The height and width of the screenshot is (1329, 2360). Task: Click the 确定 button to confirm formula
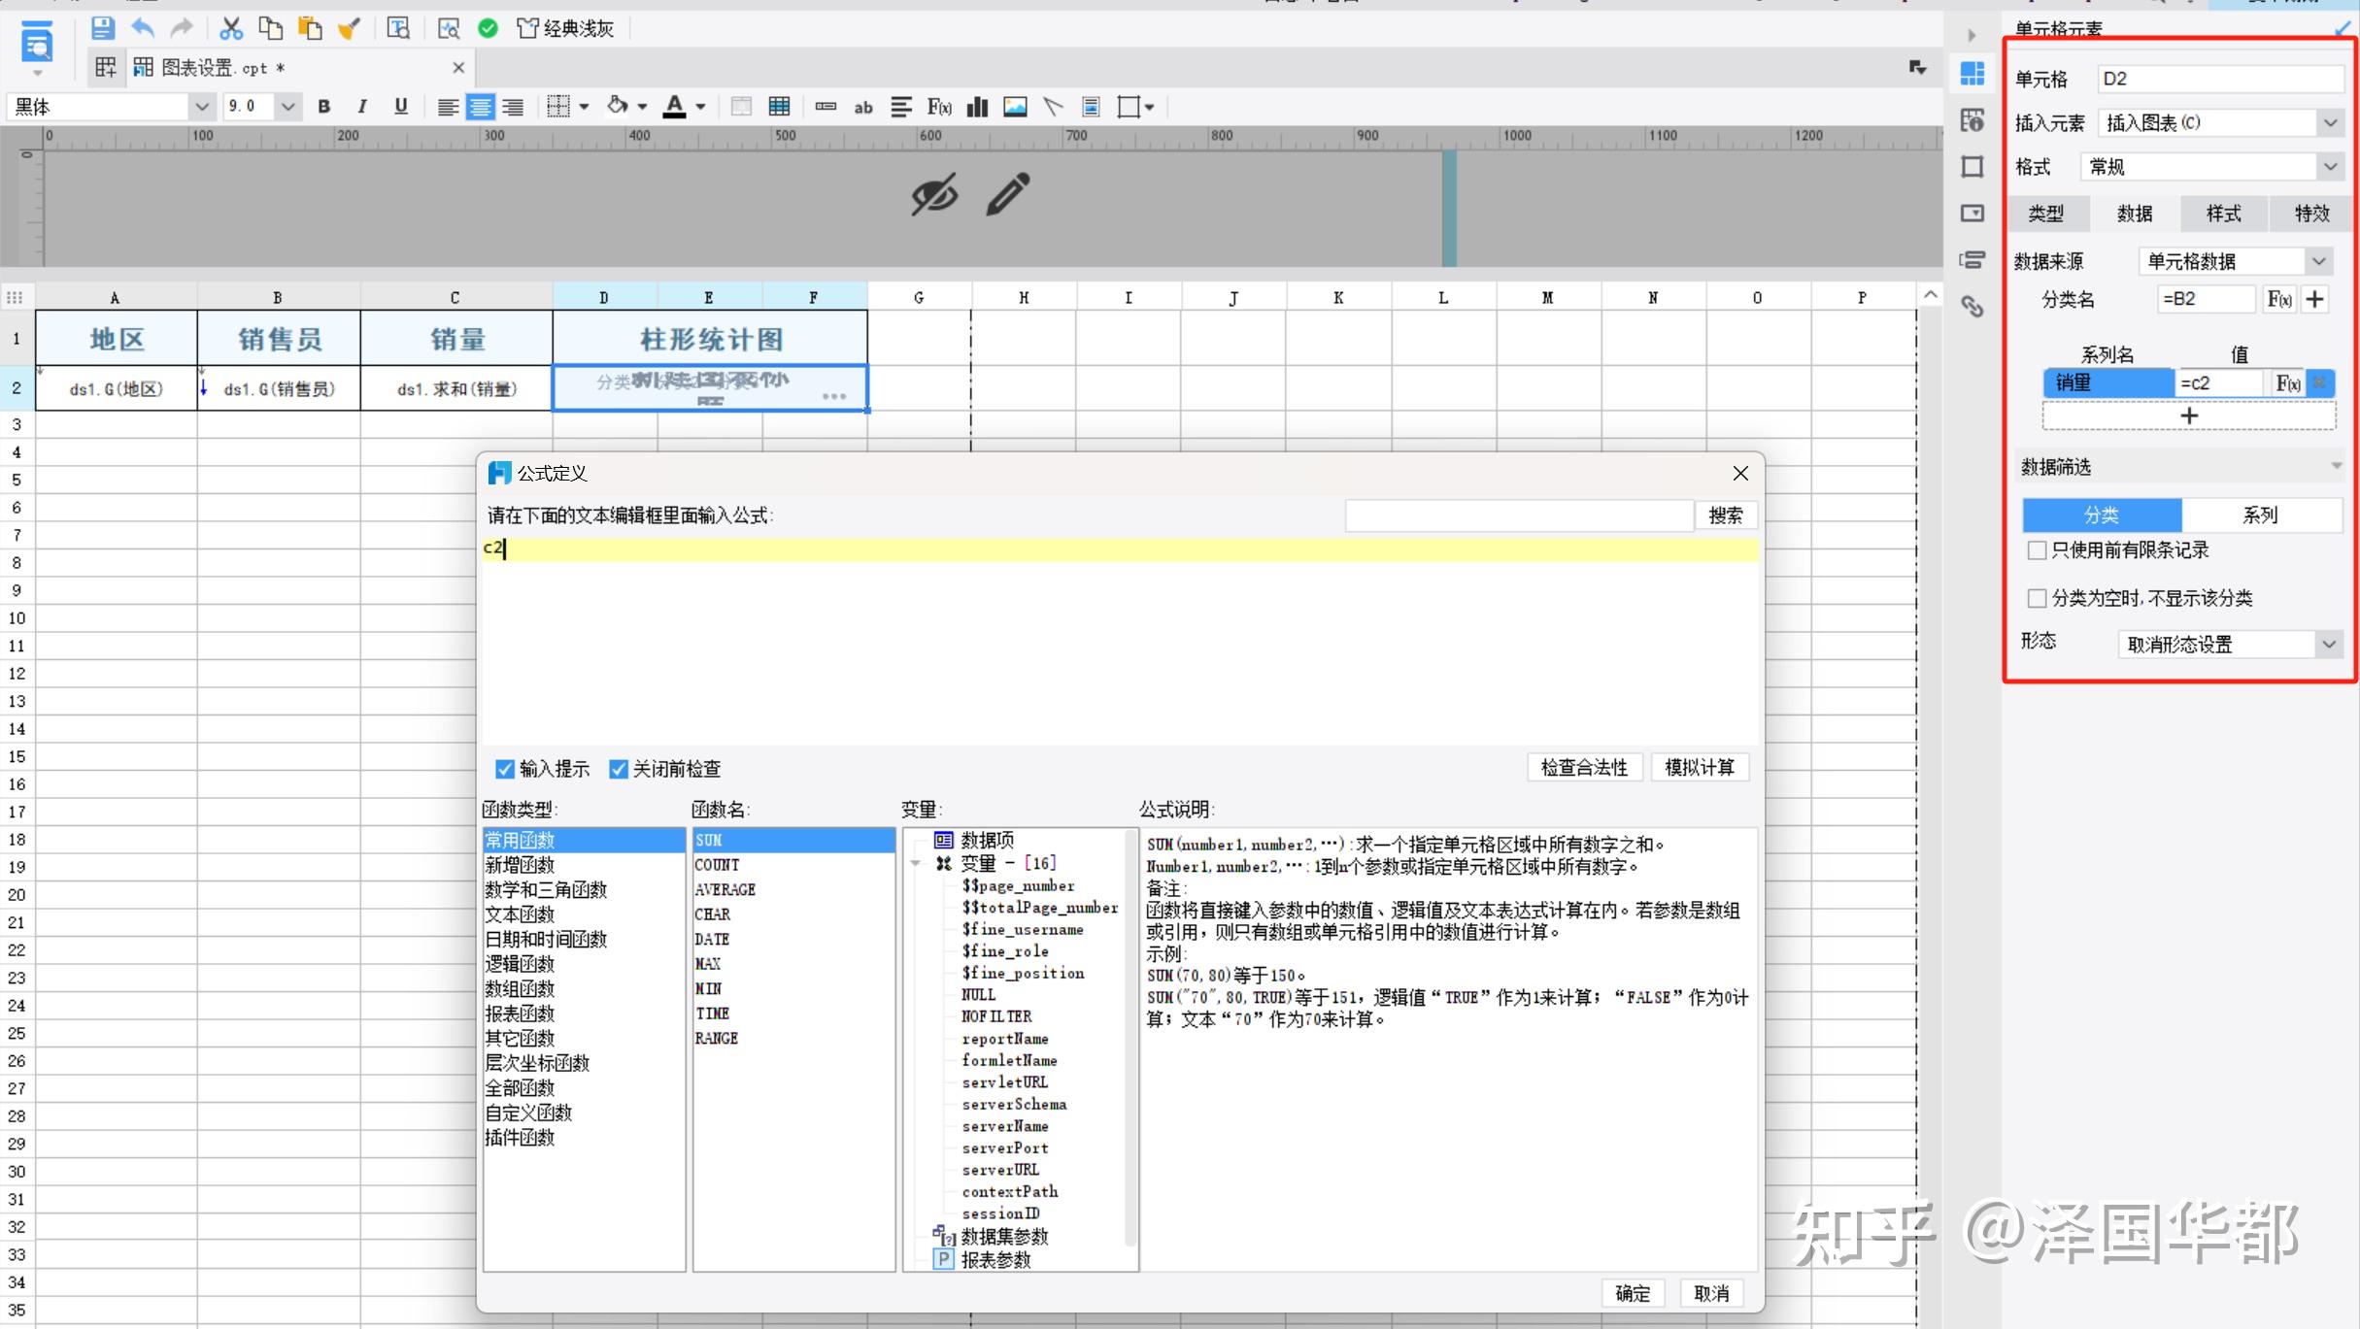[x=1633, y=1293]
